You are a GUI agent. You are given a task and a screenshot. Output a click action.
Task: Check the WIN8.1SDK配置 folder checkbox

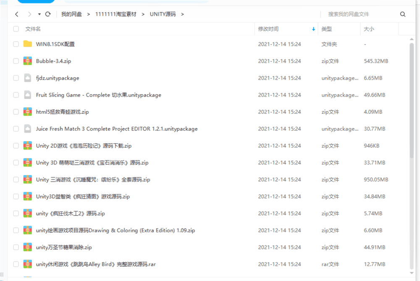(16, 44)
